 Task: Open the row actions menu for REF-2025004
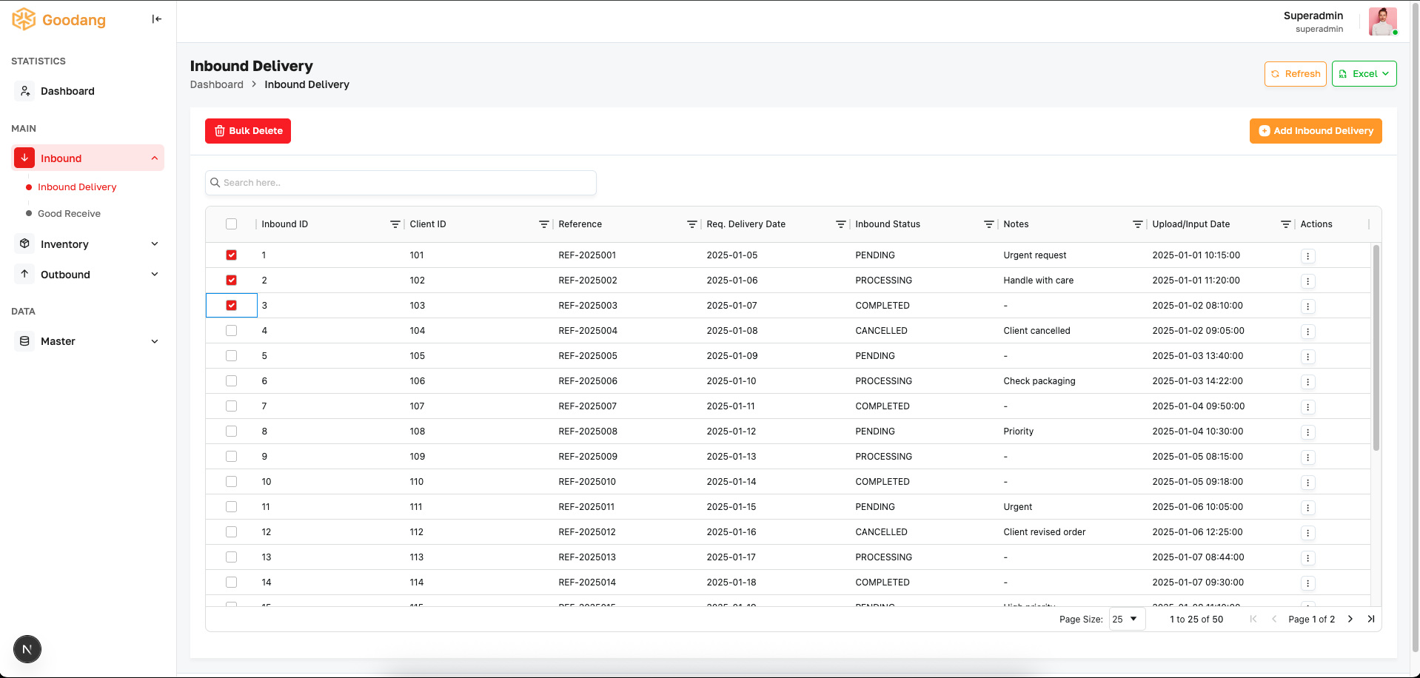click(1307, 332)
